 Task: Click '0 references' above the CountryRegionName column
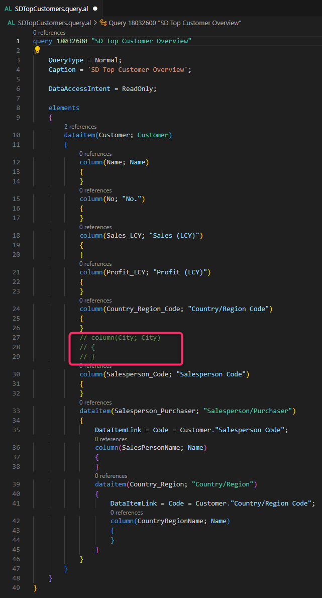127,512
